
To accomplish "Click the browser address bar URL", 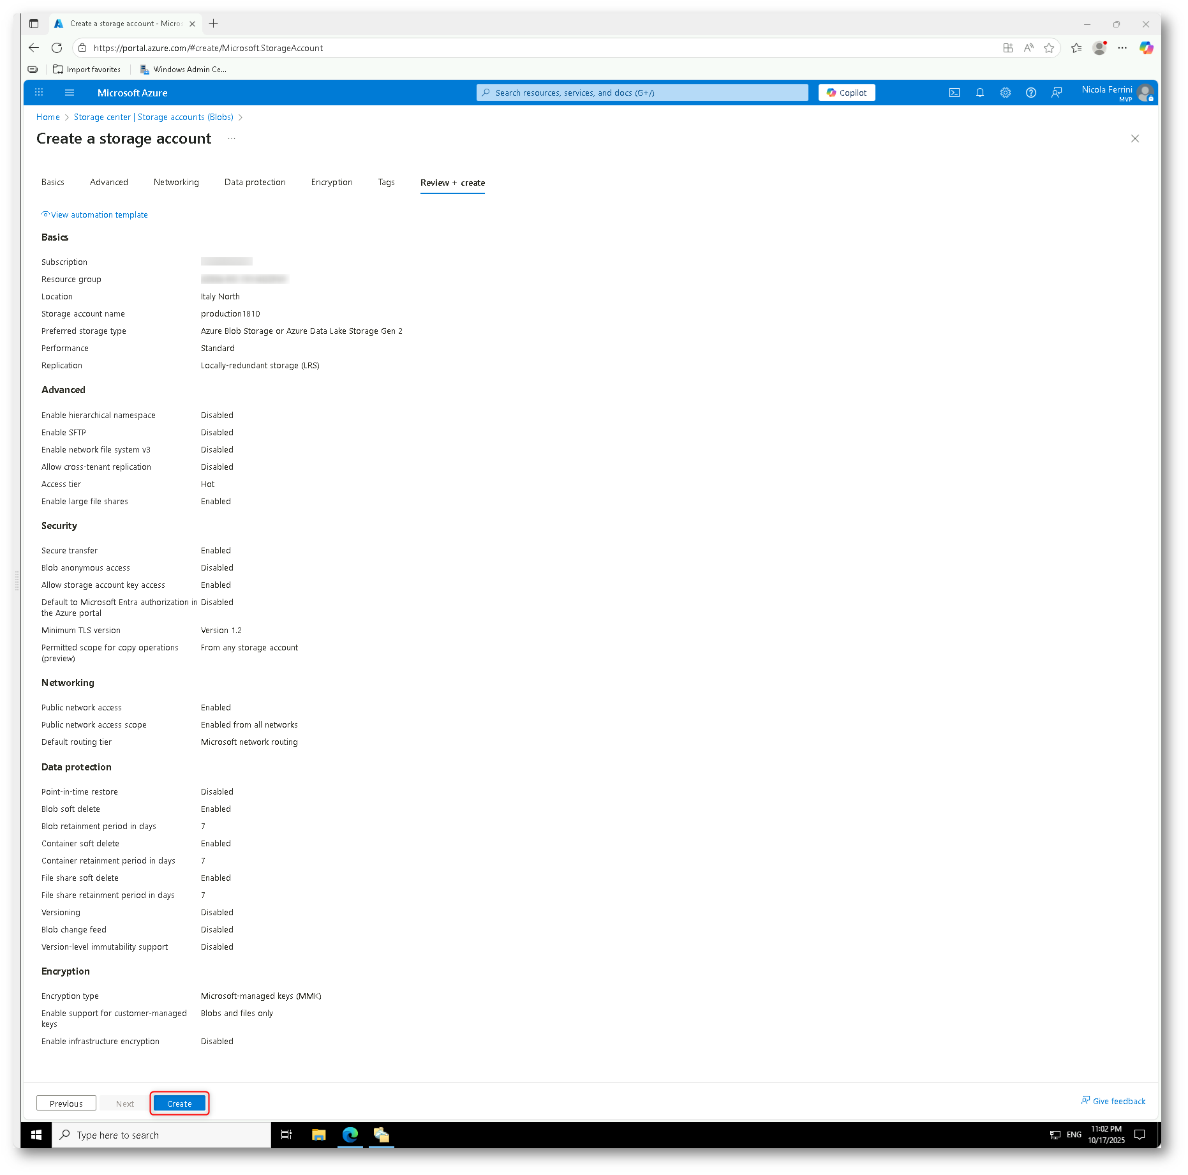I will (208, 48).
